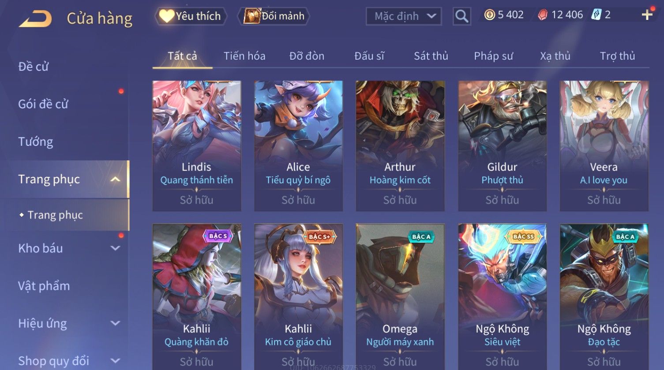Open the Gói đề cử menu
Viewport: 664px width, 370px height.
43,104
